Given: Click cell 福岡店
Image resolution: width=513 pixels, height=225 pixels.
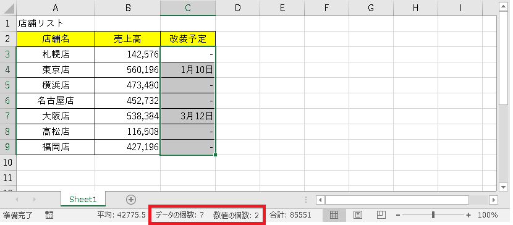Looking at the screenshot, I should tap(56, 147).
